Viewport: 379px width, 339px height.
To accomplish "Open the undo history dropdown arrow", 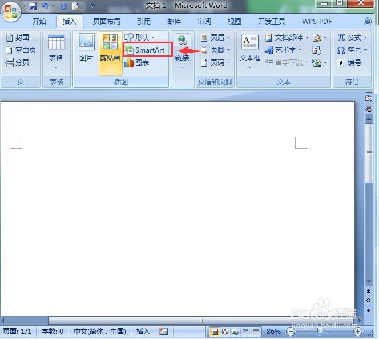I will pos(53,6).
